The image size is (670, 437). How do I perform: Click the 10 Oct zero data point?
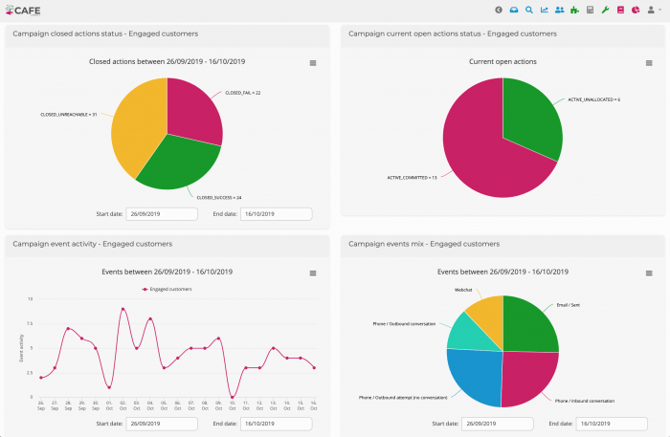coord(232,397)
